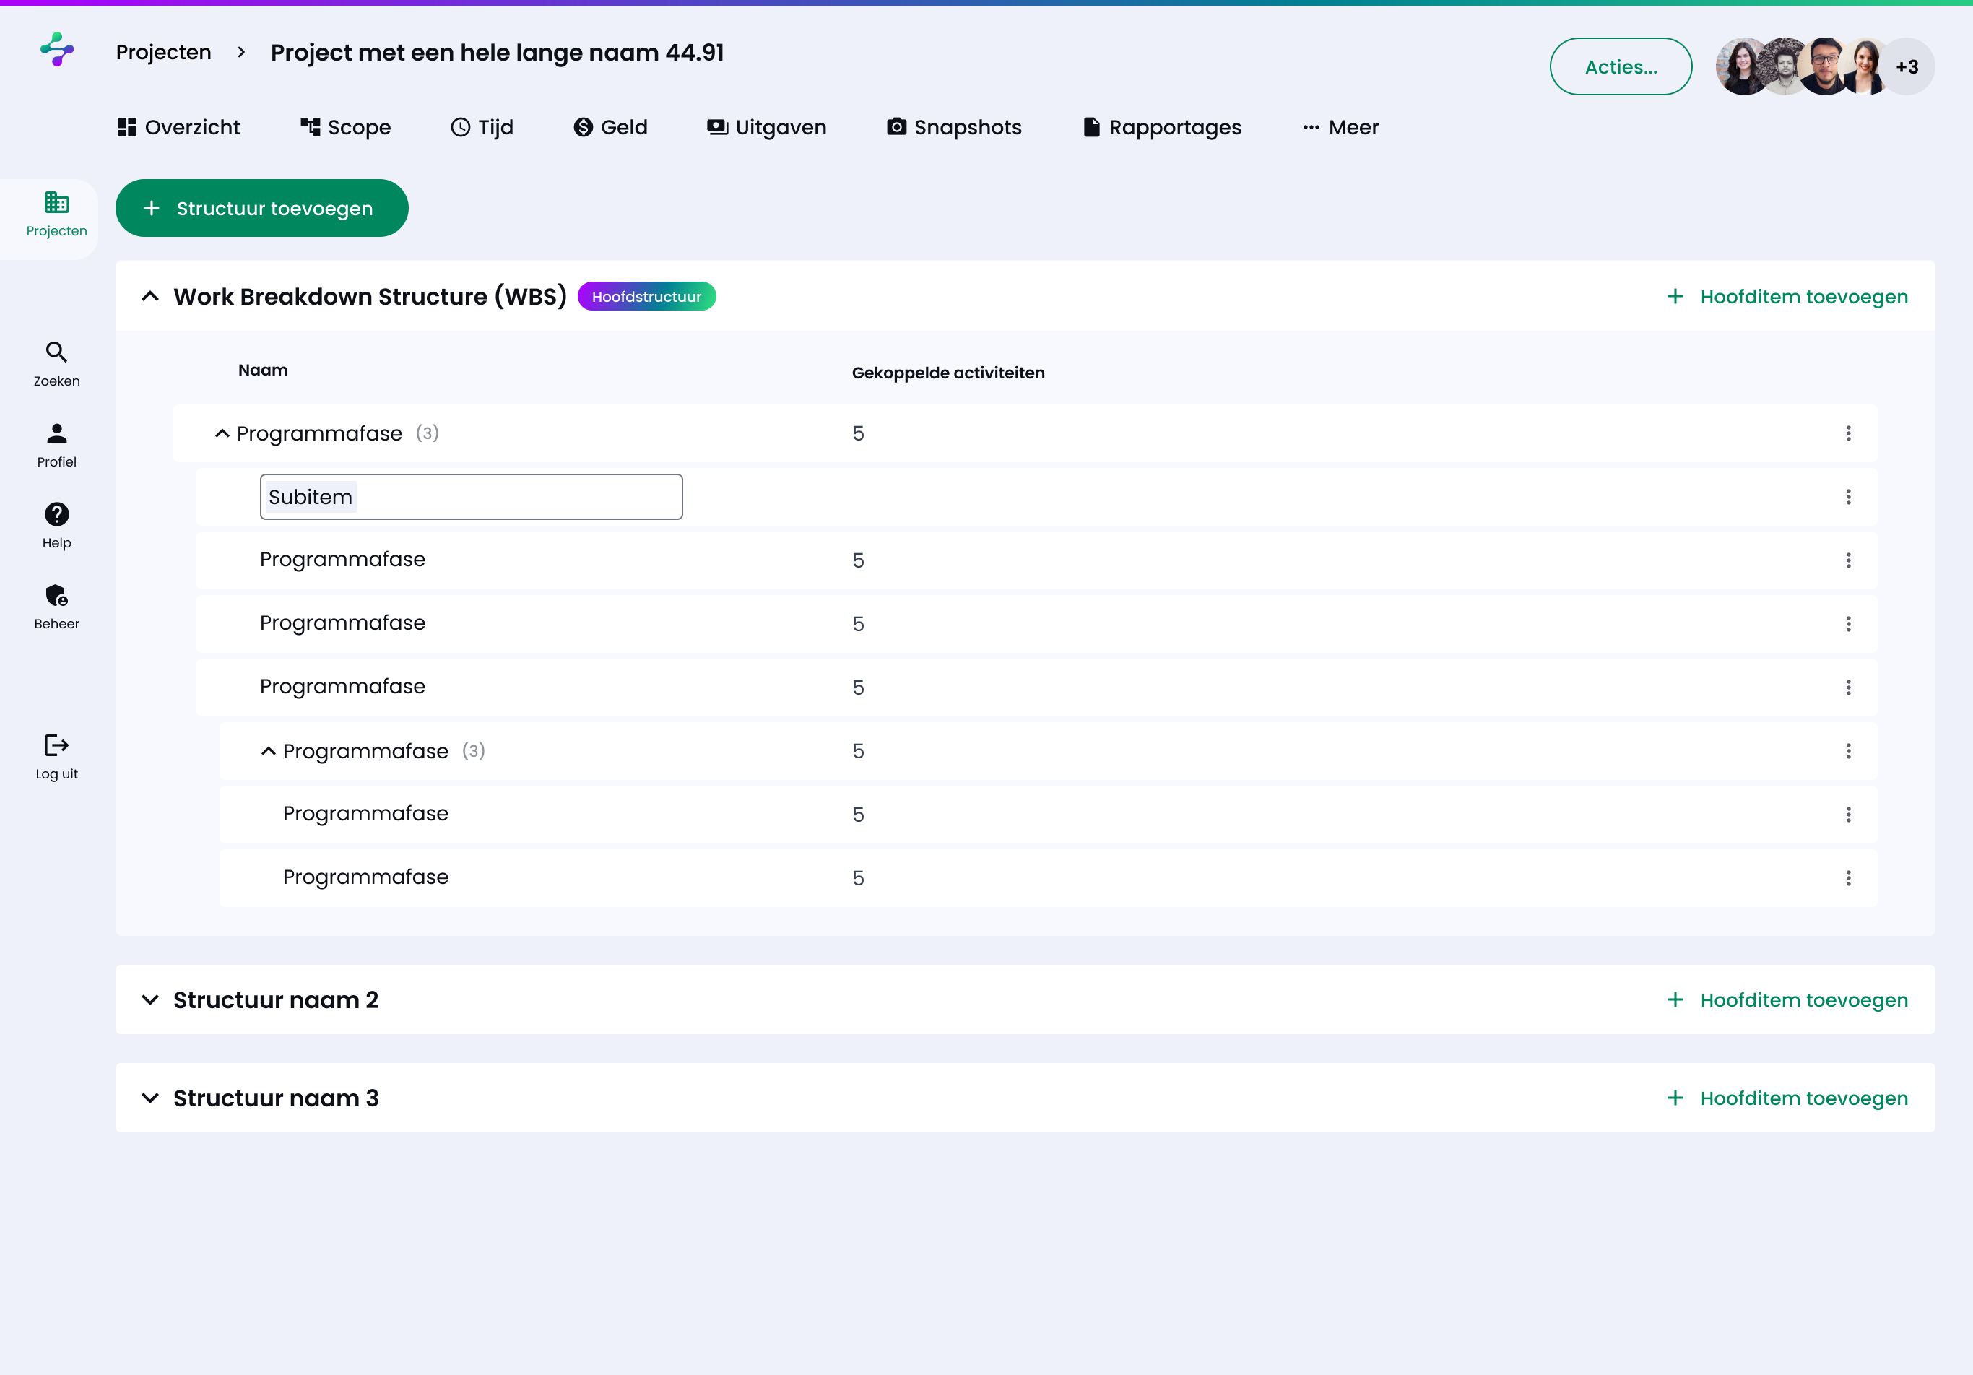This screenshot has width=1973, height=1375.
Task: Click Log uit in the sidebar
Action: click(57, 757)
